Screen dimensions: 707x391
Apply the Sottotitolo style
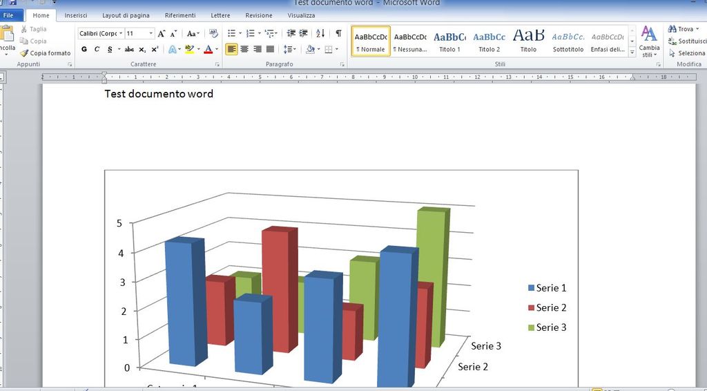pos(568,41)
